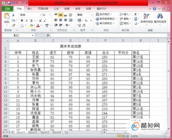Viewport: 172px width, 140px height.
Task: Apply comma style
Action: tap(91, 20)
